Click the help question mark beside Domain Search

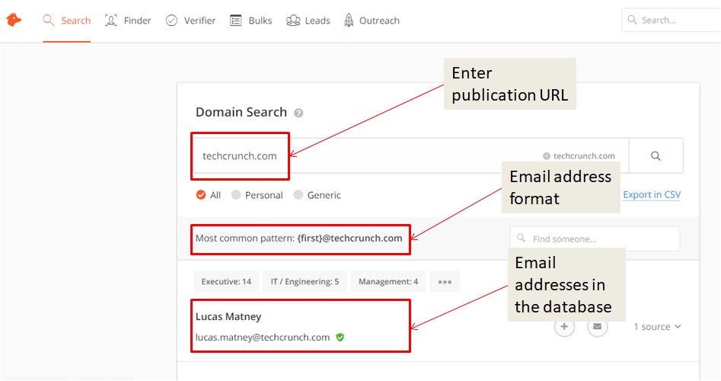298,113
